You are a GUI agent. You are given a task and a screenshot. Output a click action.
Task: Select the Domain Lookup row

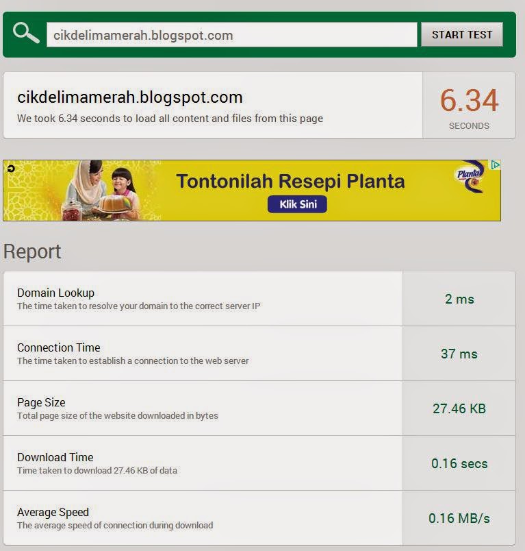point(259,299)
